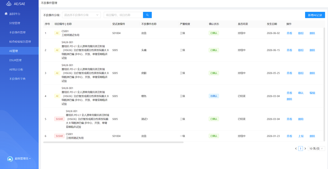Click 查看 in the 待确认 row
The height and width of the screenshot is (169, 328).
point(289,93)
